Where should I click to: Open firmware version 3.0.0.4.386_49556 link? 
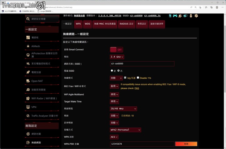(x=110, y=16)
